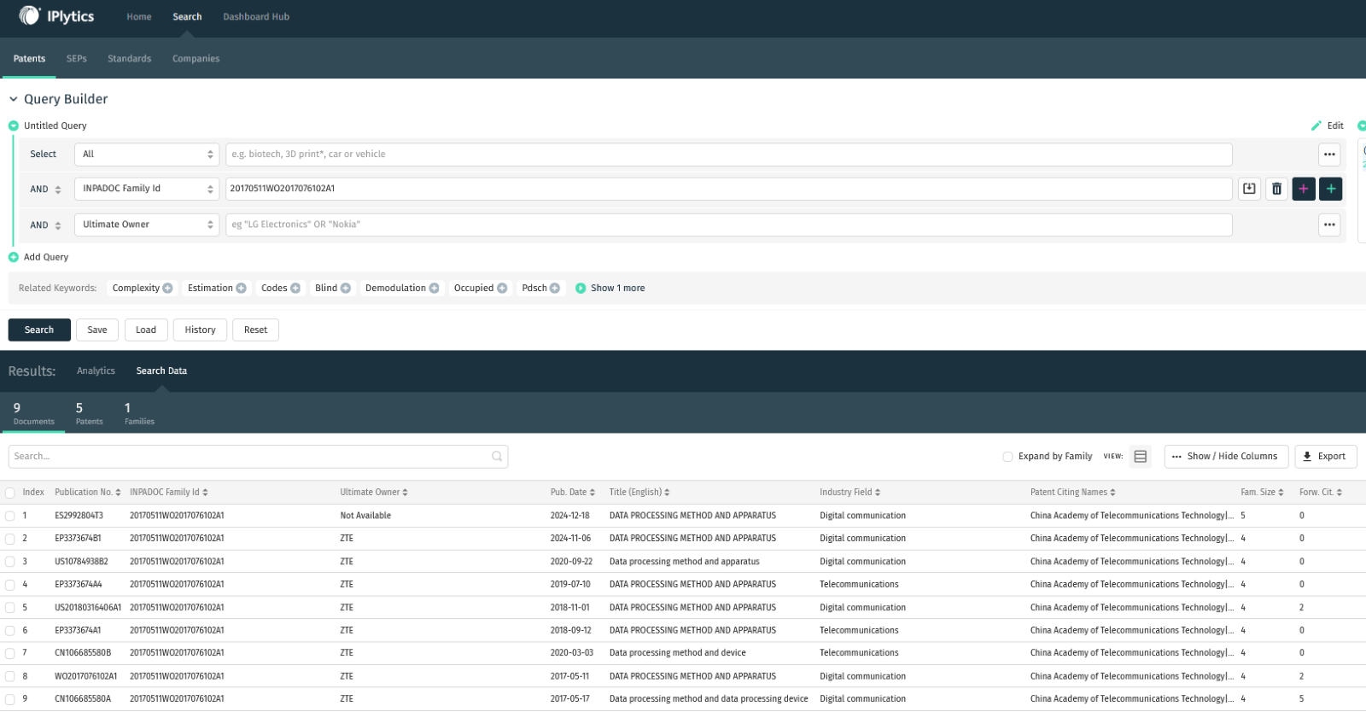This screenshot has height=712, width=1366.
Task: Add the Pdsch keyword plus icon
Action: pyautogui.click(x=555, y=289)
